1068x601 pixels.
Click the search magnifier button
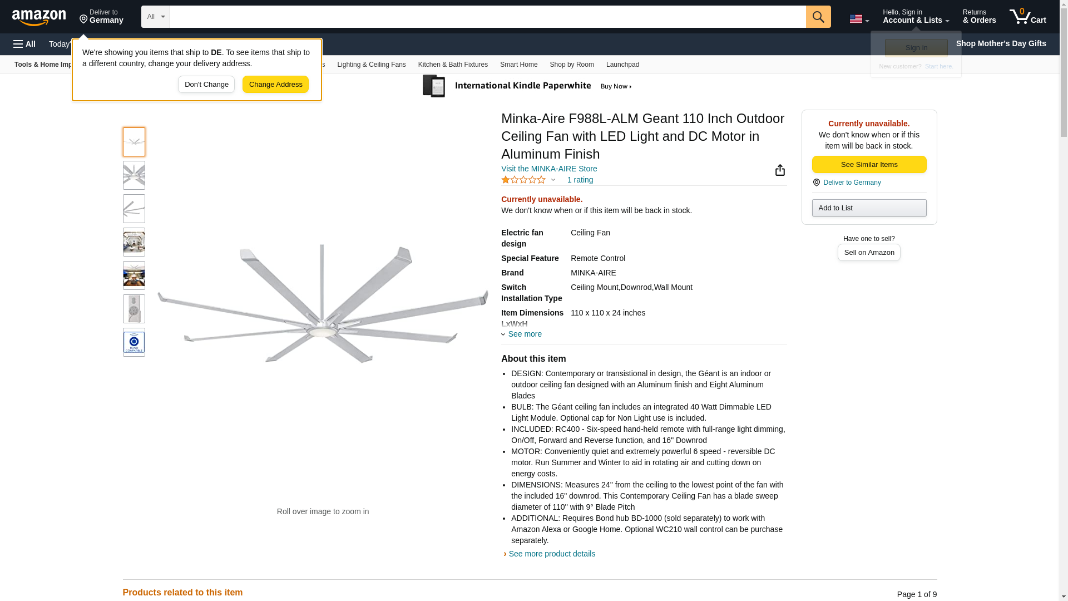coord(818,17)
